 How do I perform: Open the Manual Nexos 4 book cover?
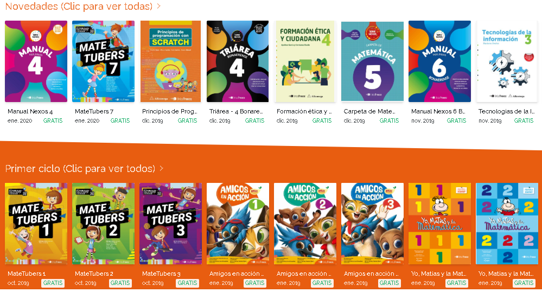[36, 61]
